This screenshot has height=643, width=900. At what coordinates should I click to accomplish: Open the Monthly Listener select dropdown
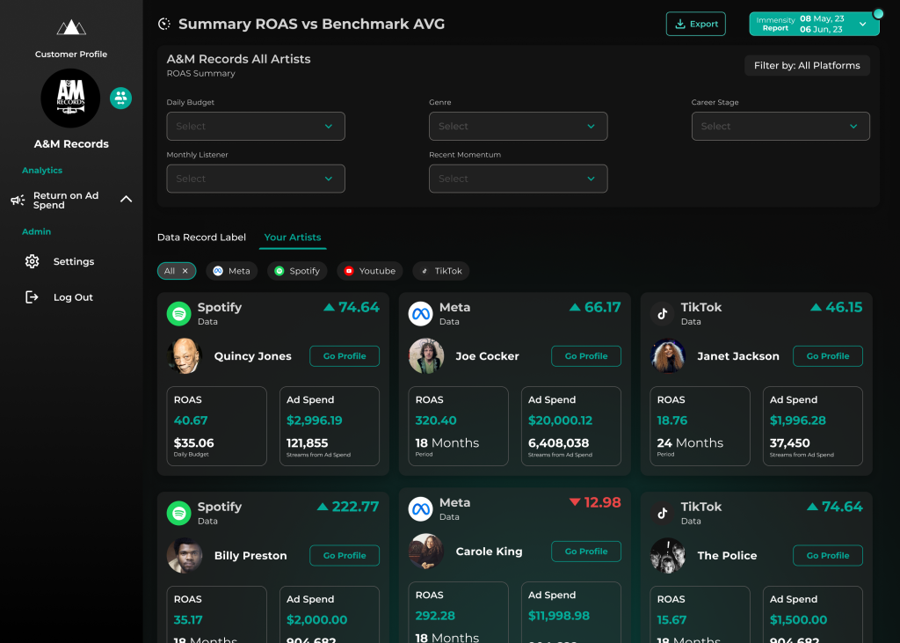click(256, 179)
